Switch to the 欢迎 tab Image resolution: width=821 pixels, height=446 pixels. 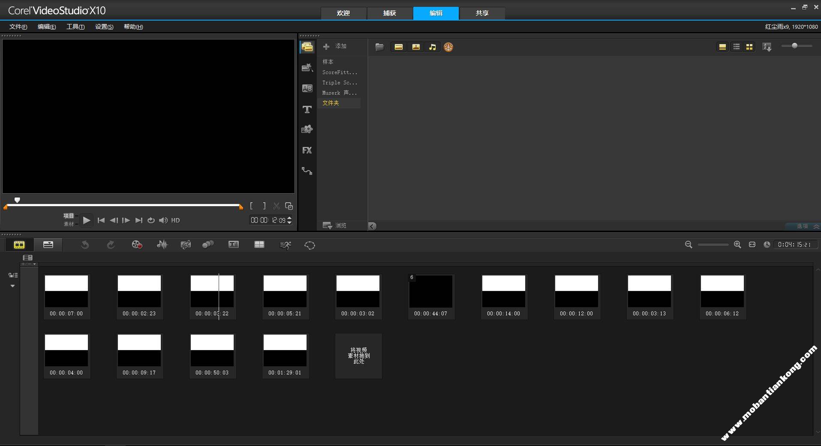(343, 13)
